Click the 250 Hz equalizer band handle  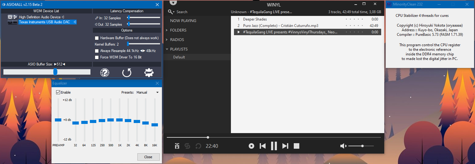coord(102,121)
